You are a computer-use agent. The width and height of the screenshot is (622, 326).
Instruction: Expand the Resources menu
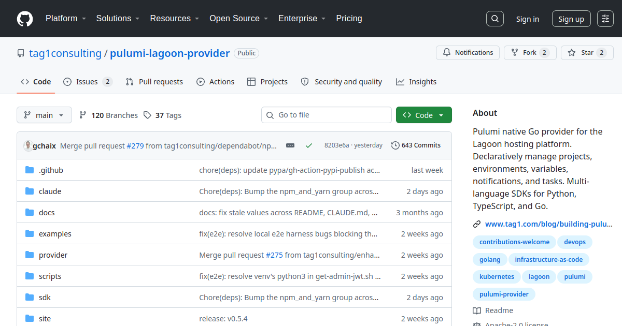(175, 19)
